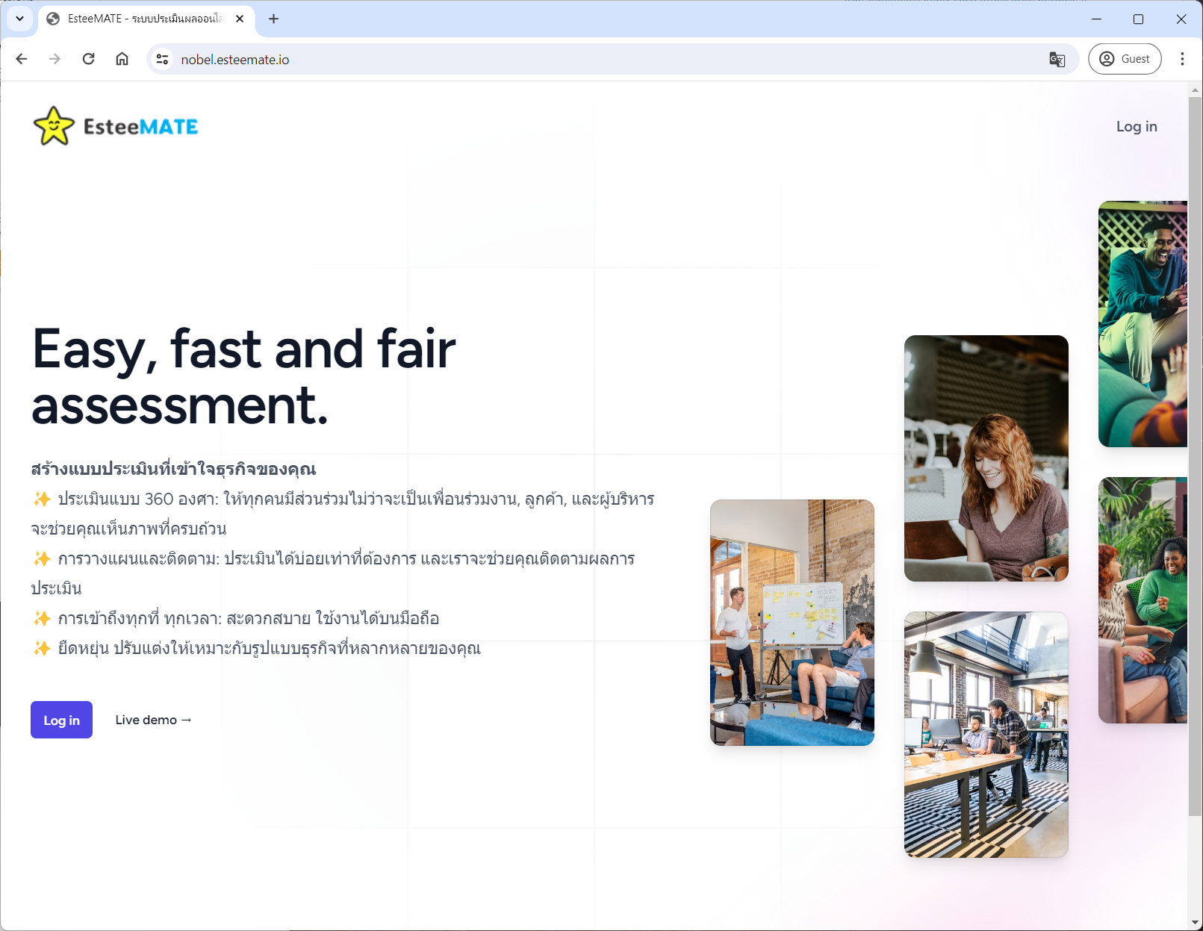Click the Log in link in header

(x=1136, y=126)
